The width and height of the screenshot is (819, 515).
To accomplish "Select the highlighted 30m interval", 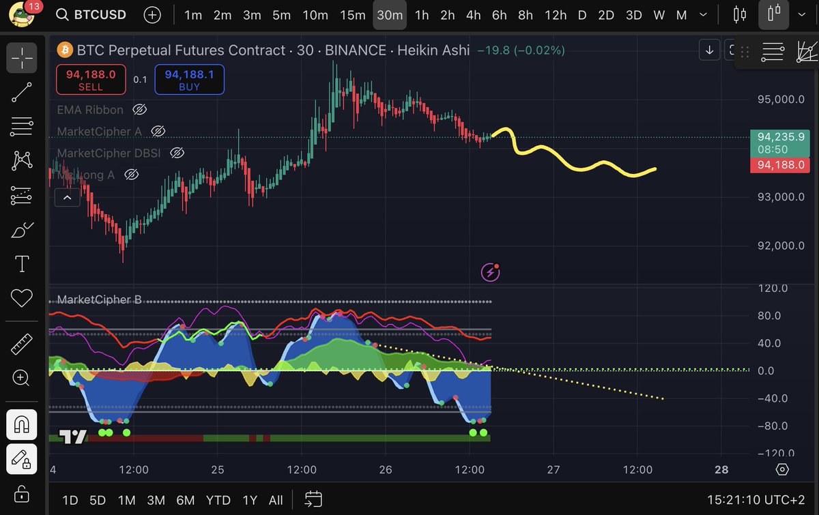I will pos(390,15).
